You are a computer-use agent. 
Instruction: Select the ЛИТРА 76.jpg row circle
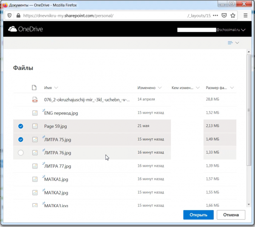(21, 153)
